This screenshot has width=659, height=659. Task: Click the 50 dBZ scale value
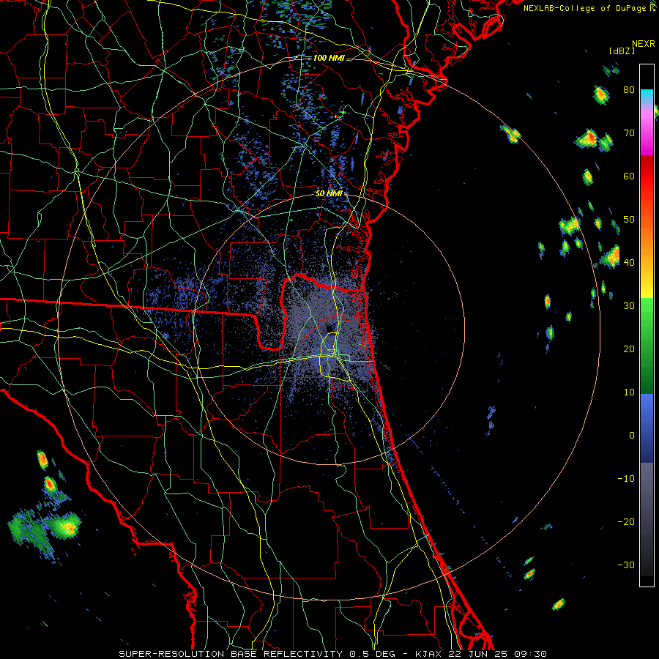pos(629,220)
